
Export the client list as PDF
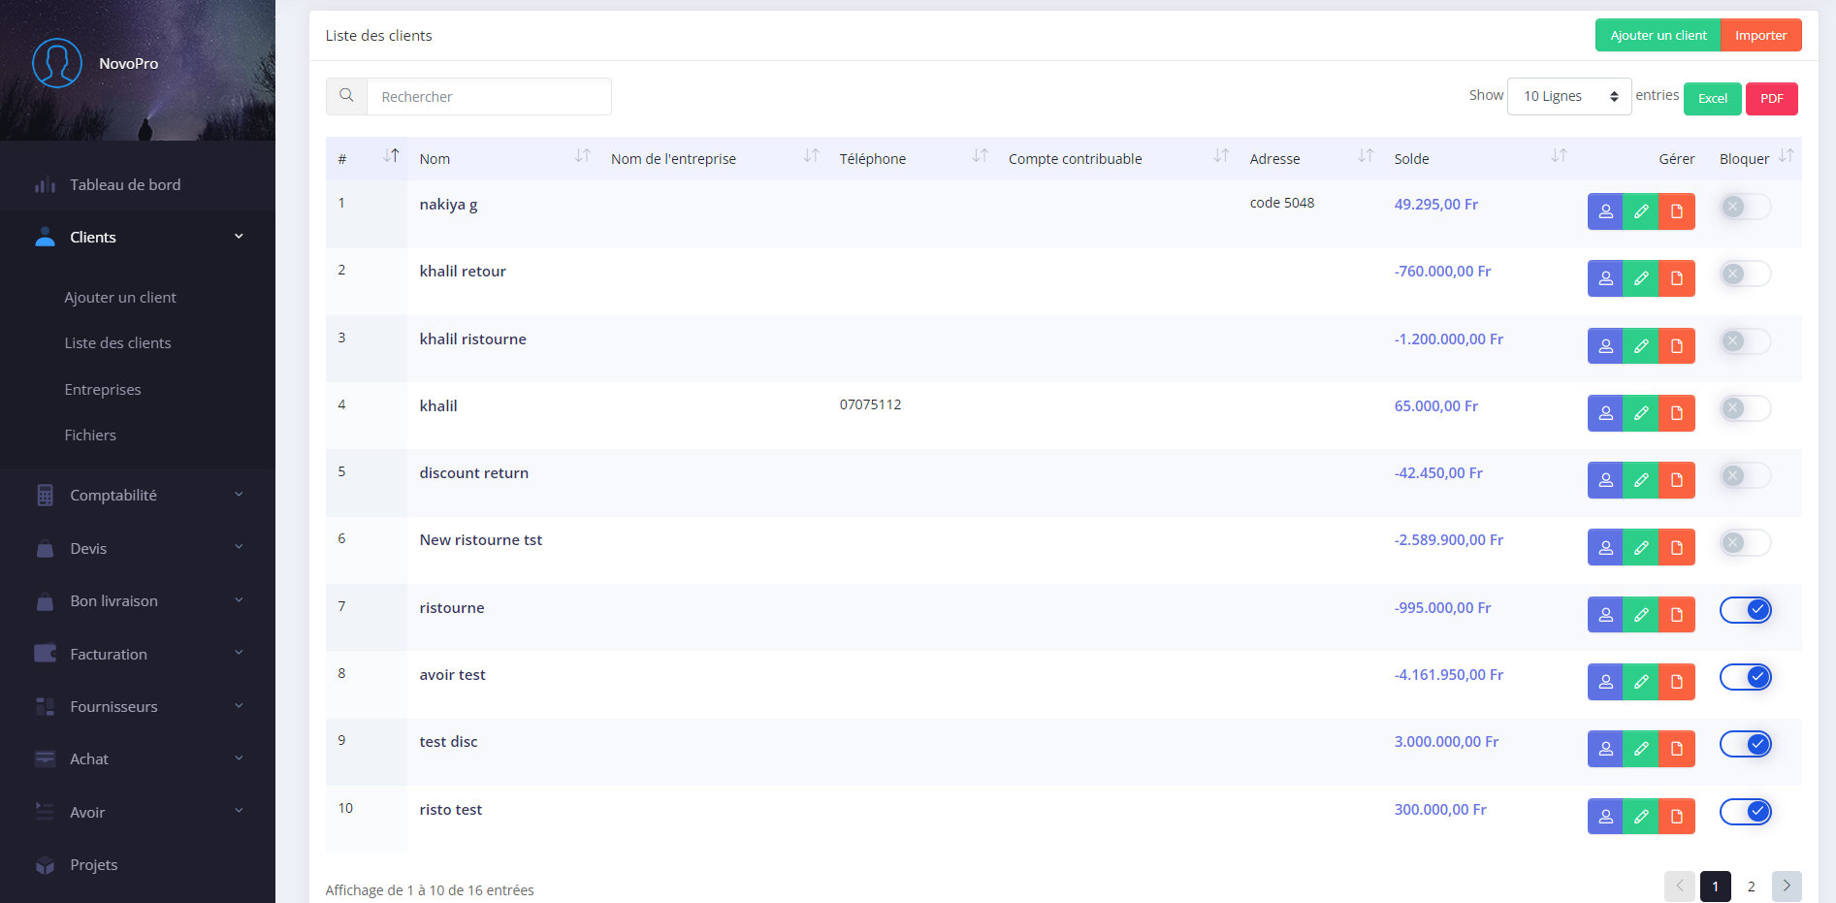pyautogui.click(x=1771, y=99)
